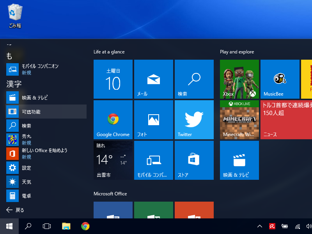
Task: Open 新しい Office を始めよう app entry
Action: click(46, 154)
